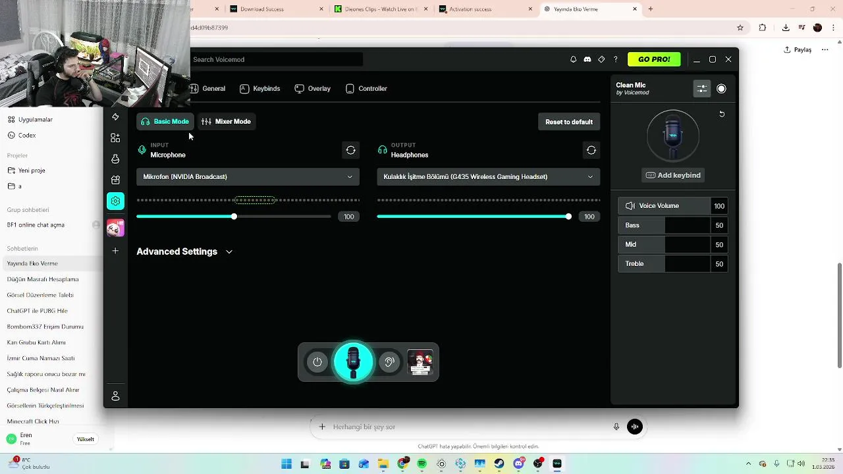The height and width of the screenshot is (474, 843).
Task: Switch to the Overlay tab
Action: [x=313, y=88]
